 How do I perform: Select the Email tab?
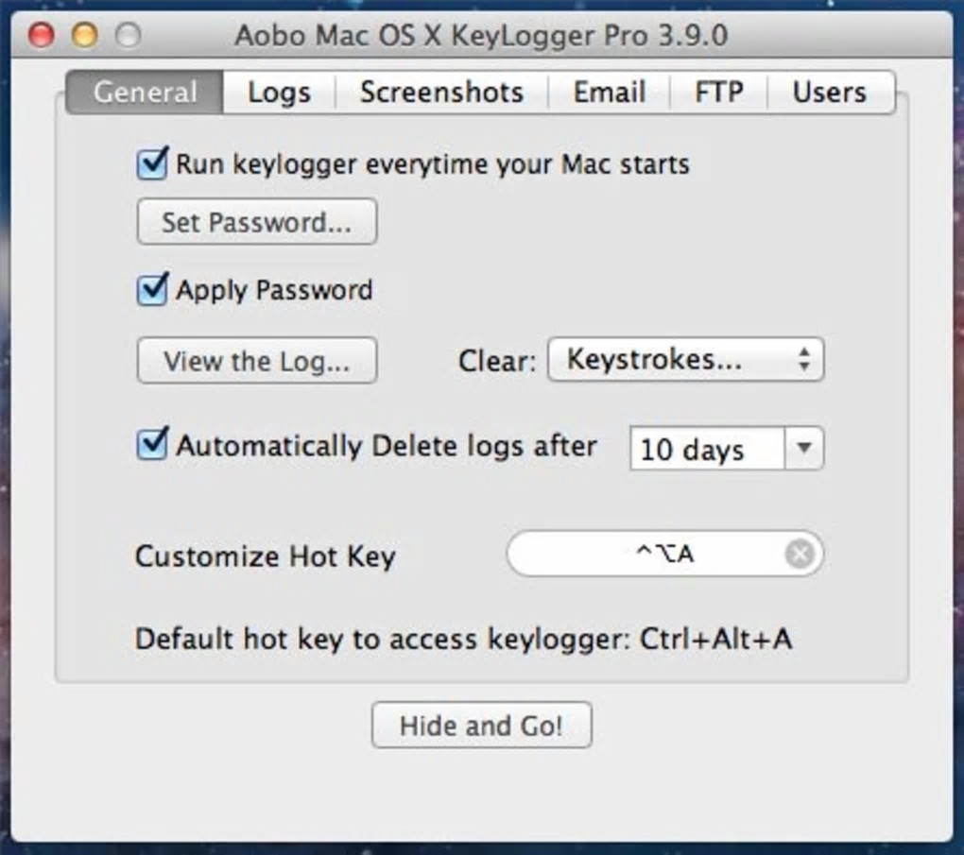[609, 93]
